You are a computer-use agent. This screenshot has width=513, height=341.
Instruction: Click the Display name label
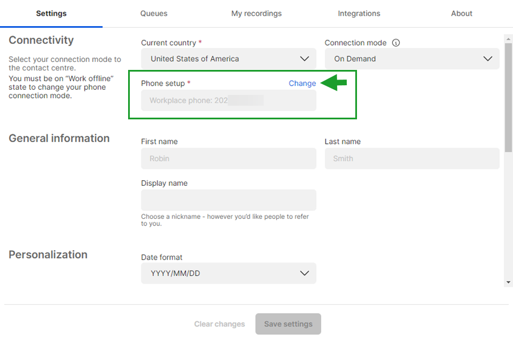(x=164, y=183)
